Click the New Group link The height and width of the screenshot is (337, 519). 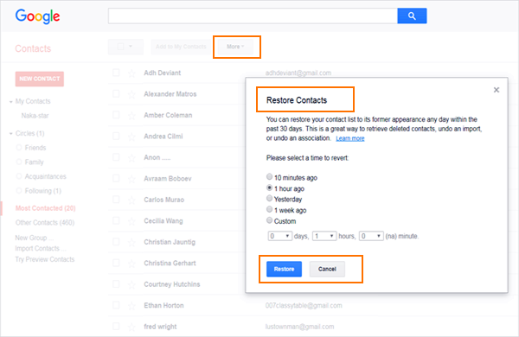pyautogui.click(x=34, y=238)
